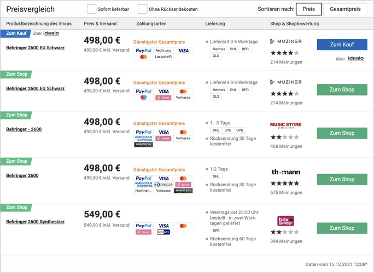Check the Ohne Rücksendekosten filter
The image size is (374, 273).
pyautogui.click(x=143, y=9)
